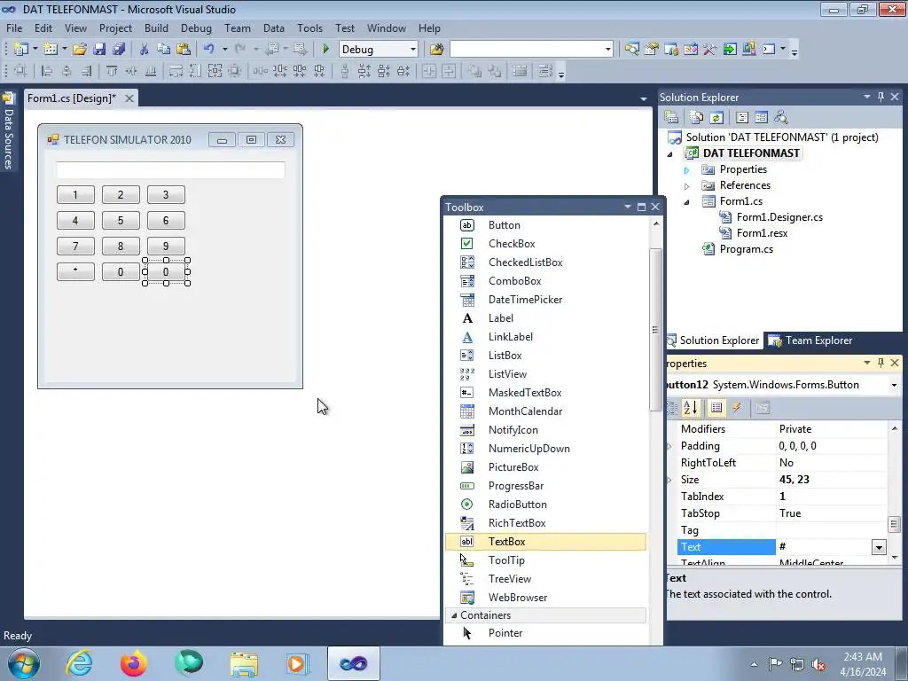Viewport: 908px width, 681px height.
Task: Click Show All Files icon in Solution Explorer
Action: (697, 118)
